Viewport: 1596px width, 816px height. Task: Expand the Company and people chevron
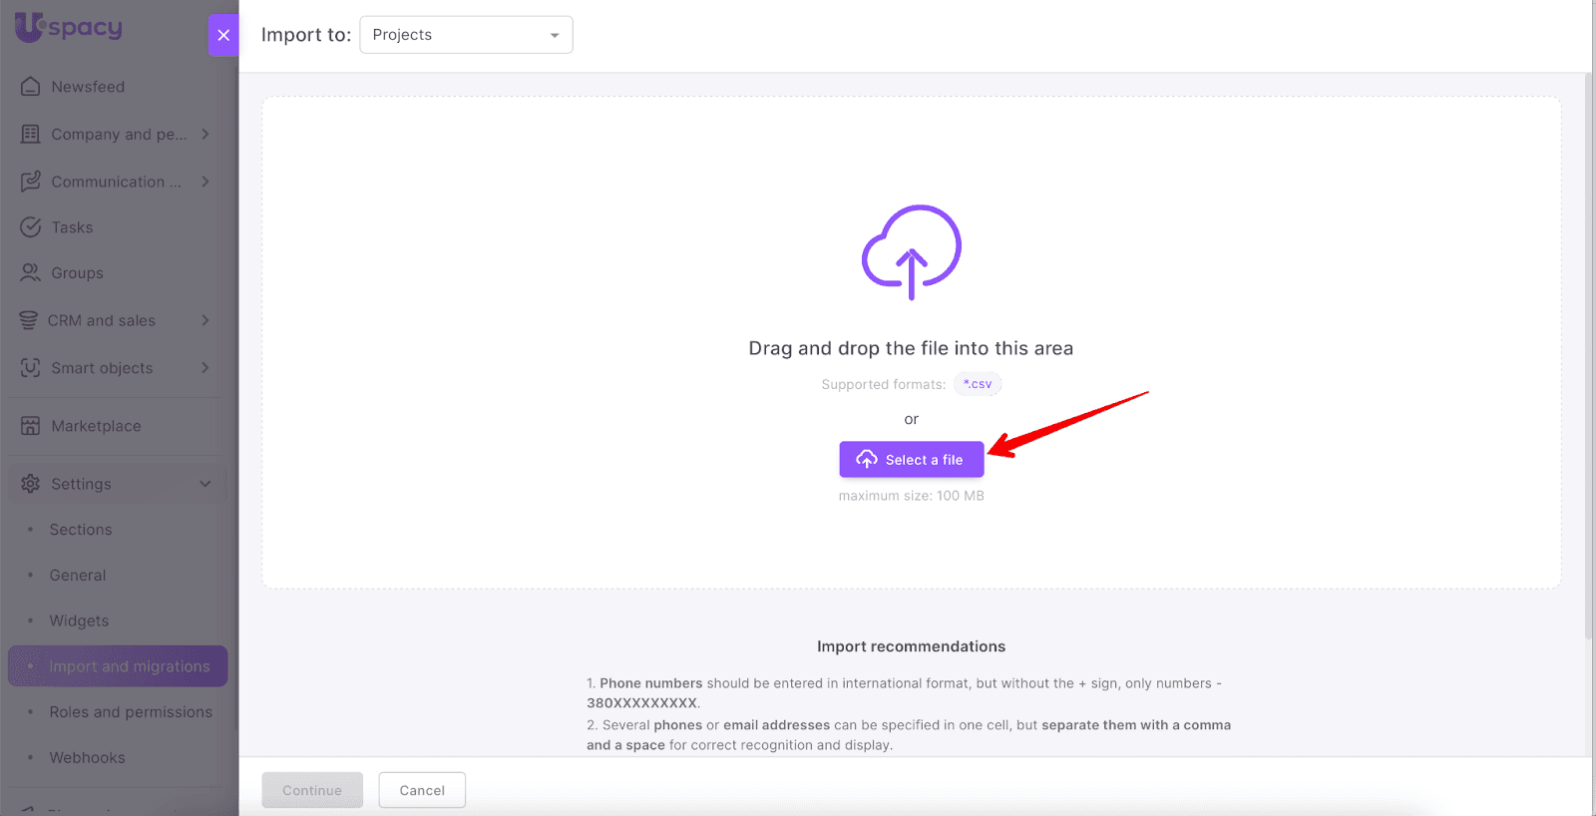[205, 134]
